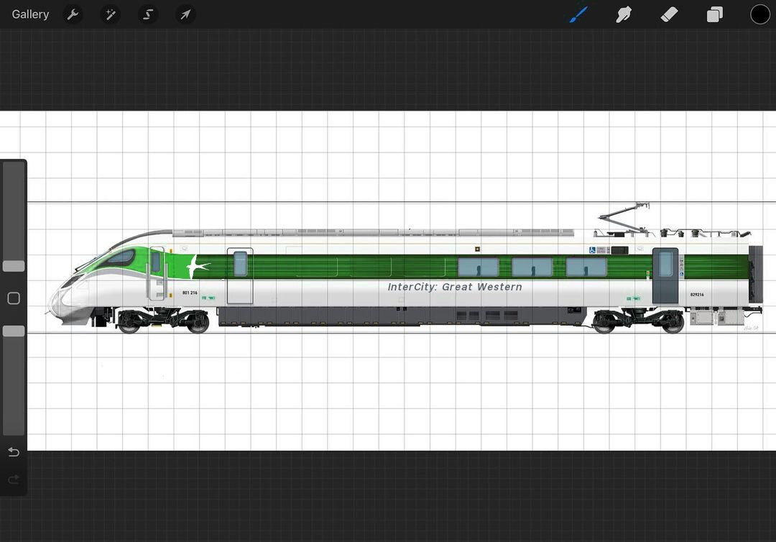Click the 'InterCity: Great Western' text on train
This screenshot has width=776, height=542.
coord(454,287)
